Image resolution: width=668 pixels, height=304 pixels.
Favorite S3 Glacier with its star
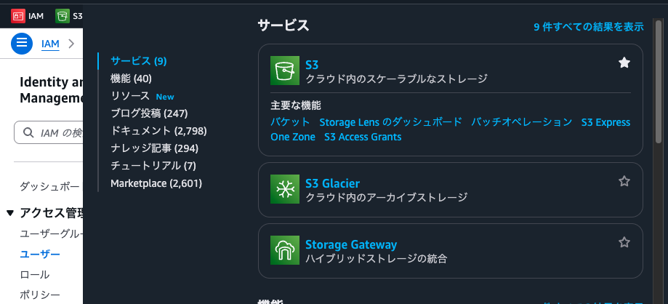pyautogui.click(x=624, y=181)
